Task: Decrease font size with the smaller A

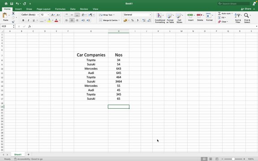Action: [x=58, y=15]
